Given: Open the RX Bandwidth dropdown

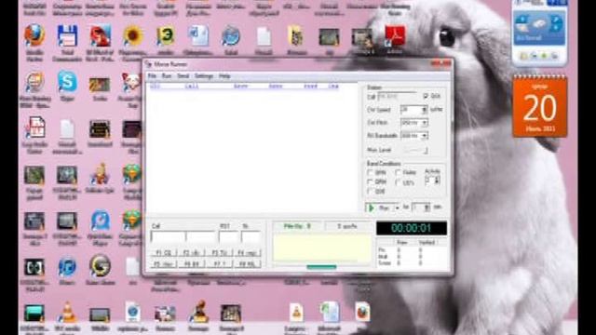Looking at the screenshot, I should 425,136.
